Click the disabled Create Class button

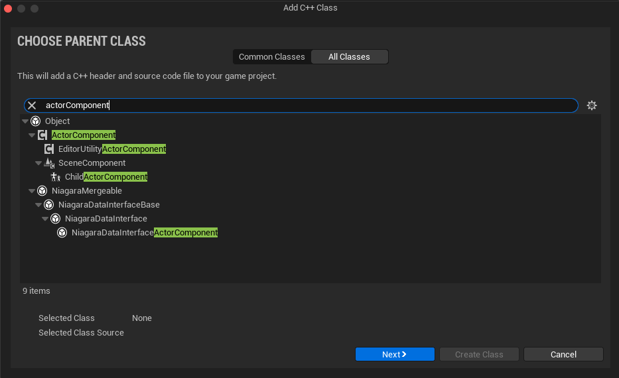(x=479, y=354)
